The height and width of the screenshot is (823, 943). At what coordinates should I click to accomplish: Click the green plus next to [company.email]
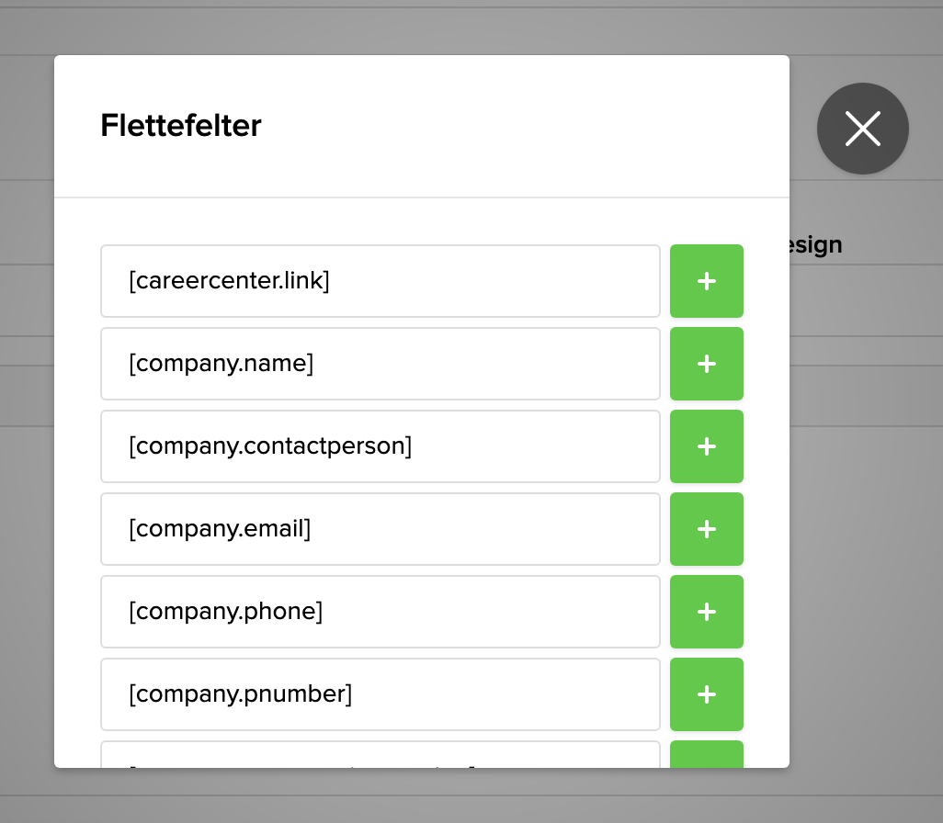pyautogui.click(x=706, y=529)
